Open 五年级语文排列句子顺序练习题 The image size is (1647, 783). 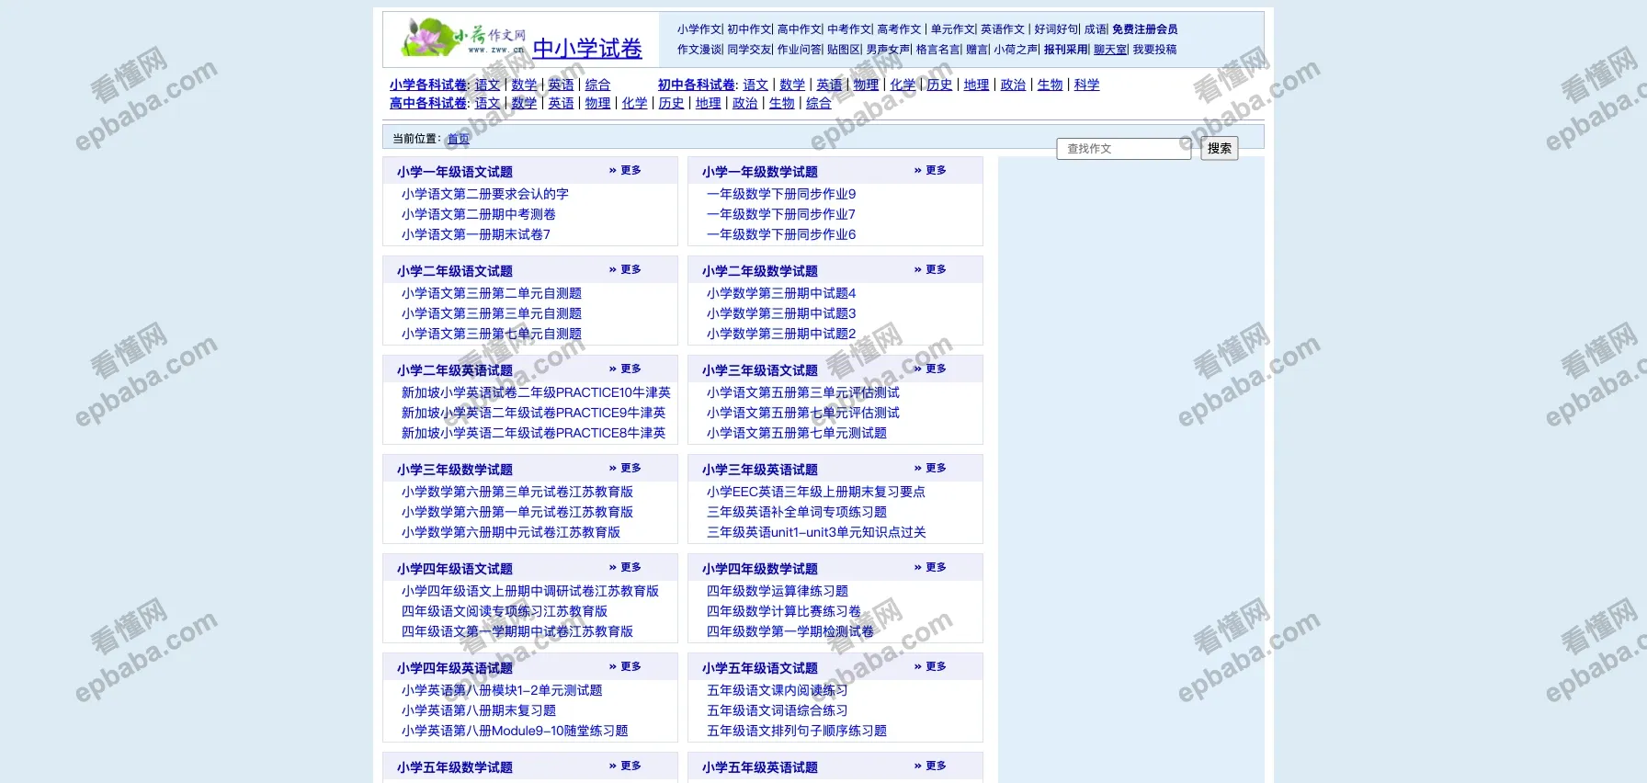(796, 731)
